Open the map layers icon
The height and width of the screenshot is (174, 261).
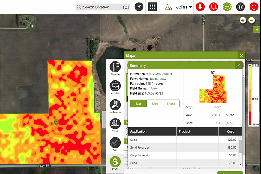(x=240, y=7)
